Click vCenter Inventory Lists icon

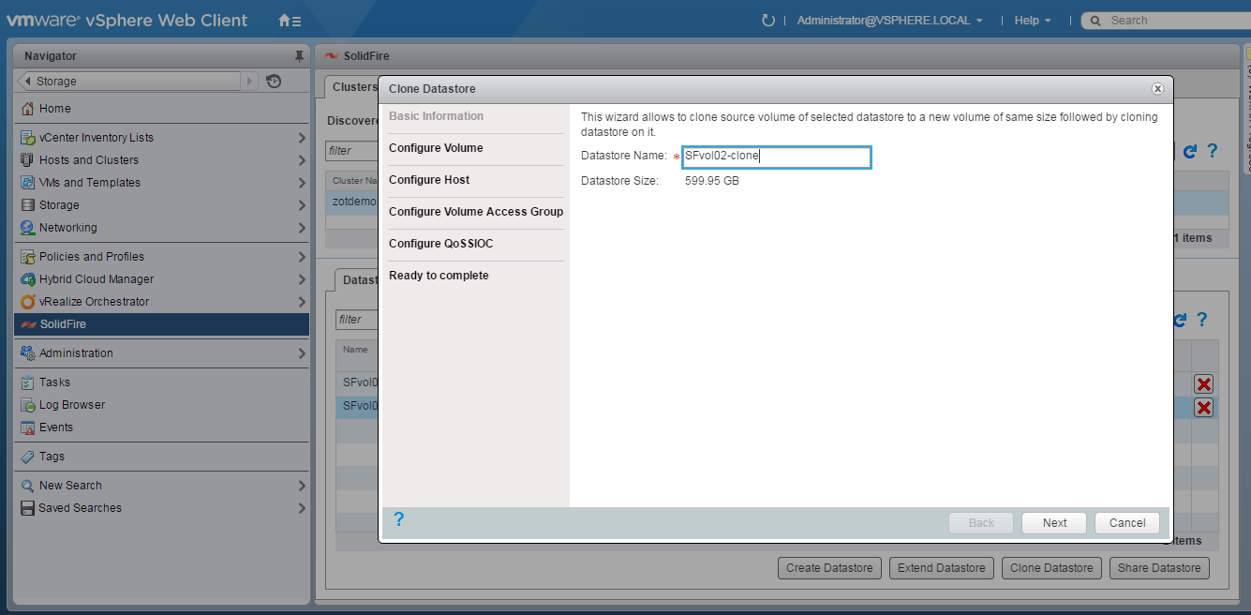click(28, 138)
